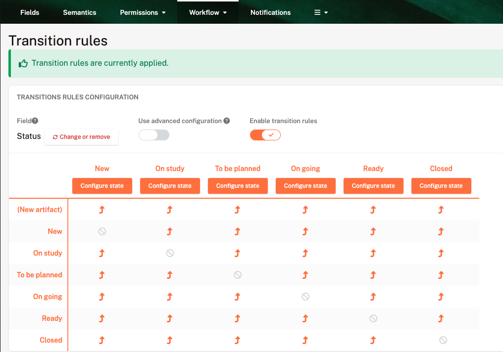The width and height of the screenshot is (503, 352).
Task: Click transition arrow from Ready to To be planned
Action: pos(238,318)
